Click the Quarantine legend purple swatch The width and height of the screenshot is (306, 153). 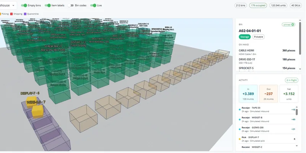[25, 14]
